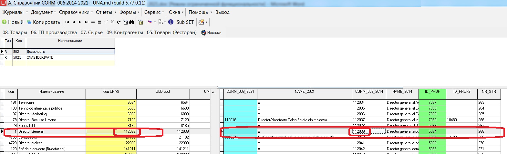Viewport: 507px width, 154px height.
Task: Click the splitter collapse chevron above right grid
Action: click(310, 87)
